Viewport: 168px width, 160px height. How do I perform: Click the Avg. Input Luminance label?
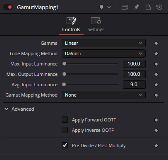pos(34,85)
